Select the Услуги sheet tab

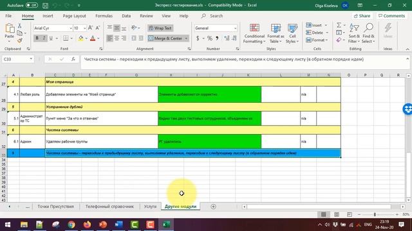[x=150, y=207]
